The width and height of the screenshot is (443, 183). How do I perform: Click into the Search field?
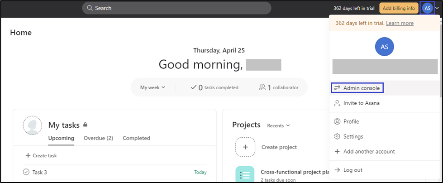coord(176,8)
